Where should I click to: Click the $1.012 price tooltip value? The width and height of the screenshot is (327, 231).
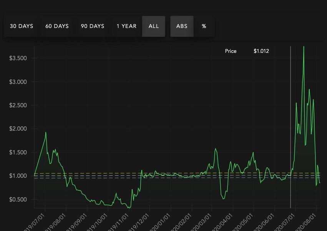(261, 51)
